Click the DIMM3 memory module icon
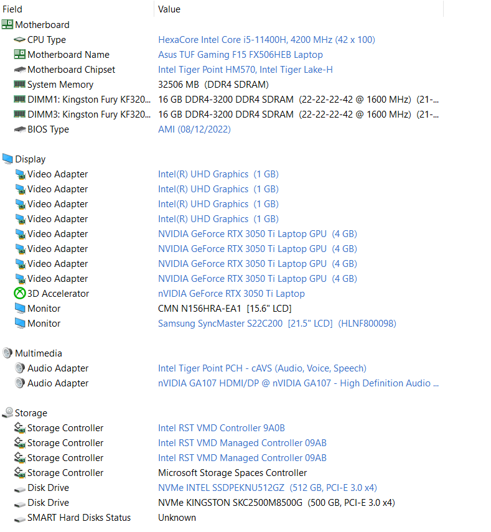The image size is (491, 532). click(20, 114)
